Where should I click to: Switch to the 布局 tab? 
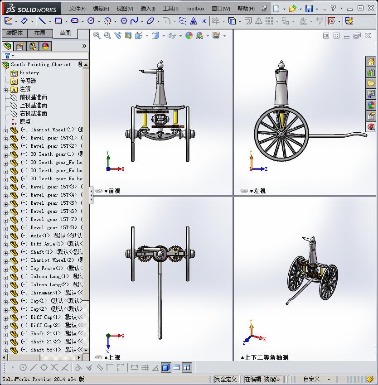pos(40,33)
